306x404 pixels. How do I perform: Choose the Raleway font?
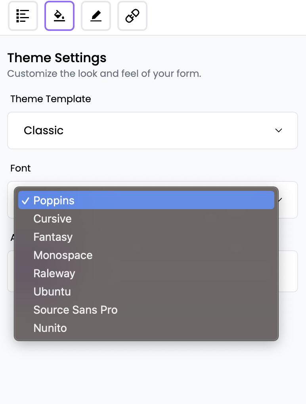pyautogui.click(x=54, y=273)
